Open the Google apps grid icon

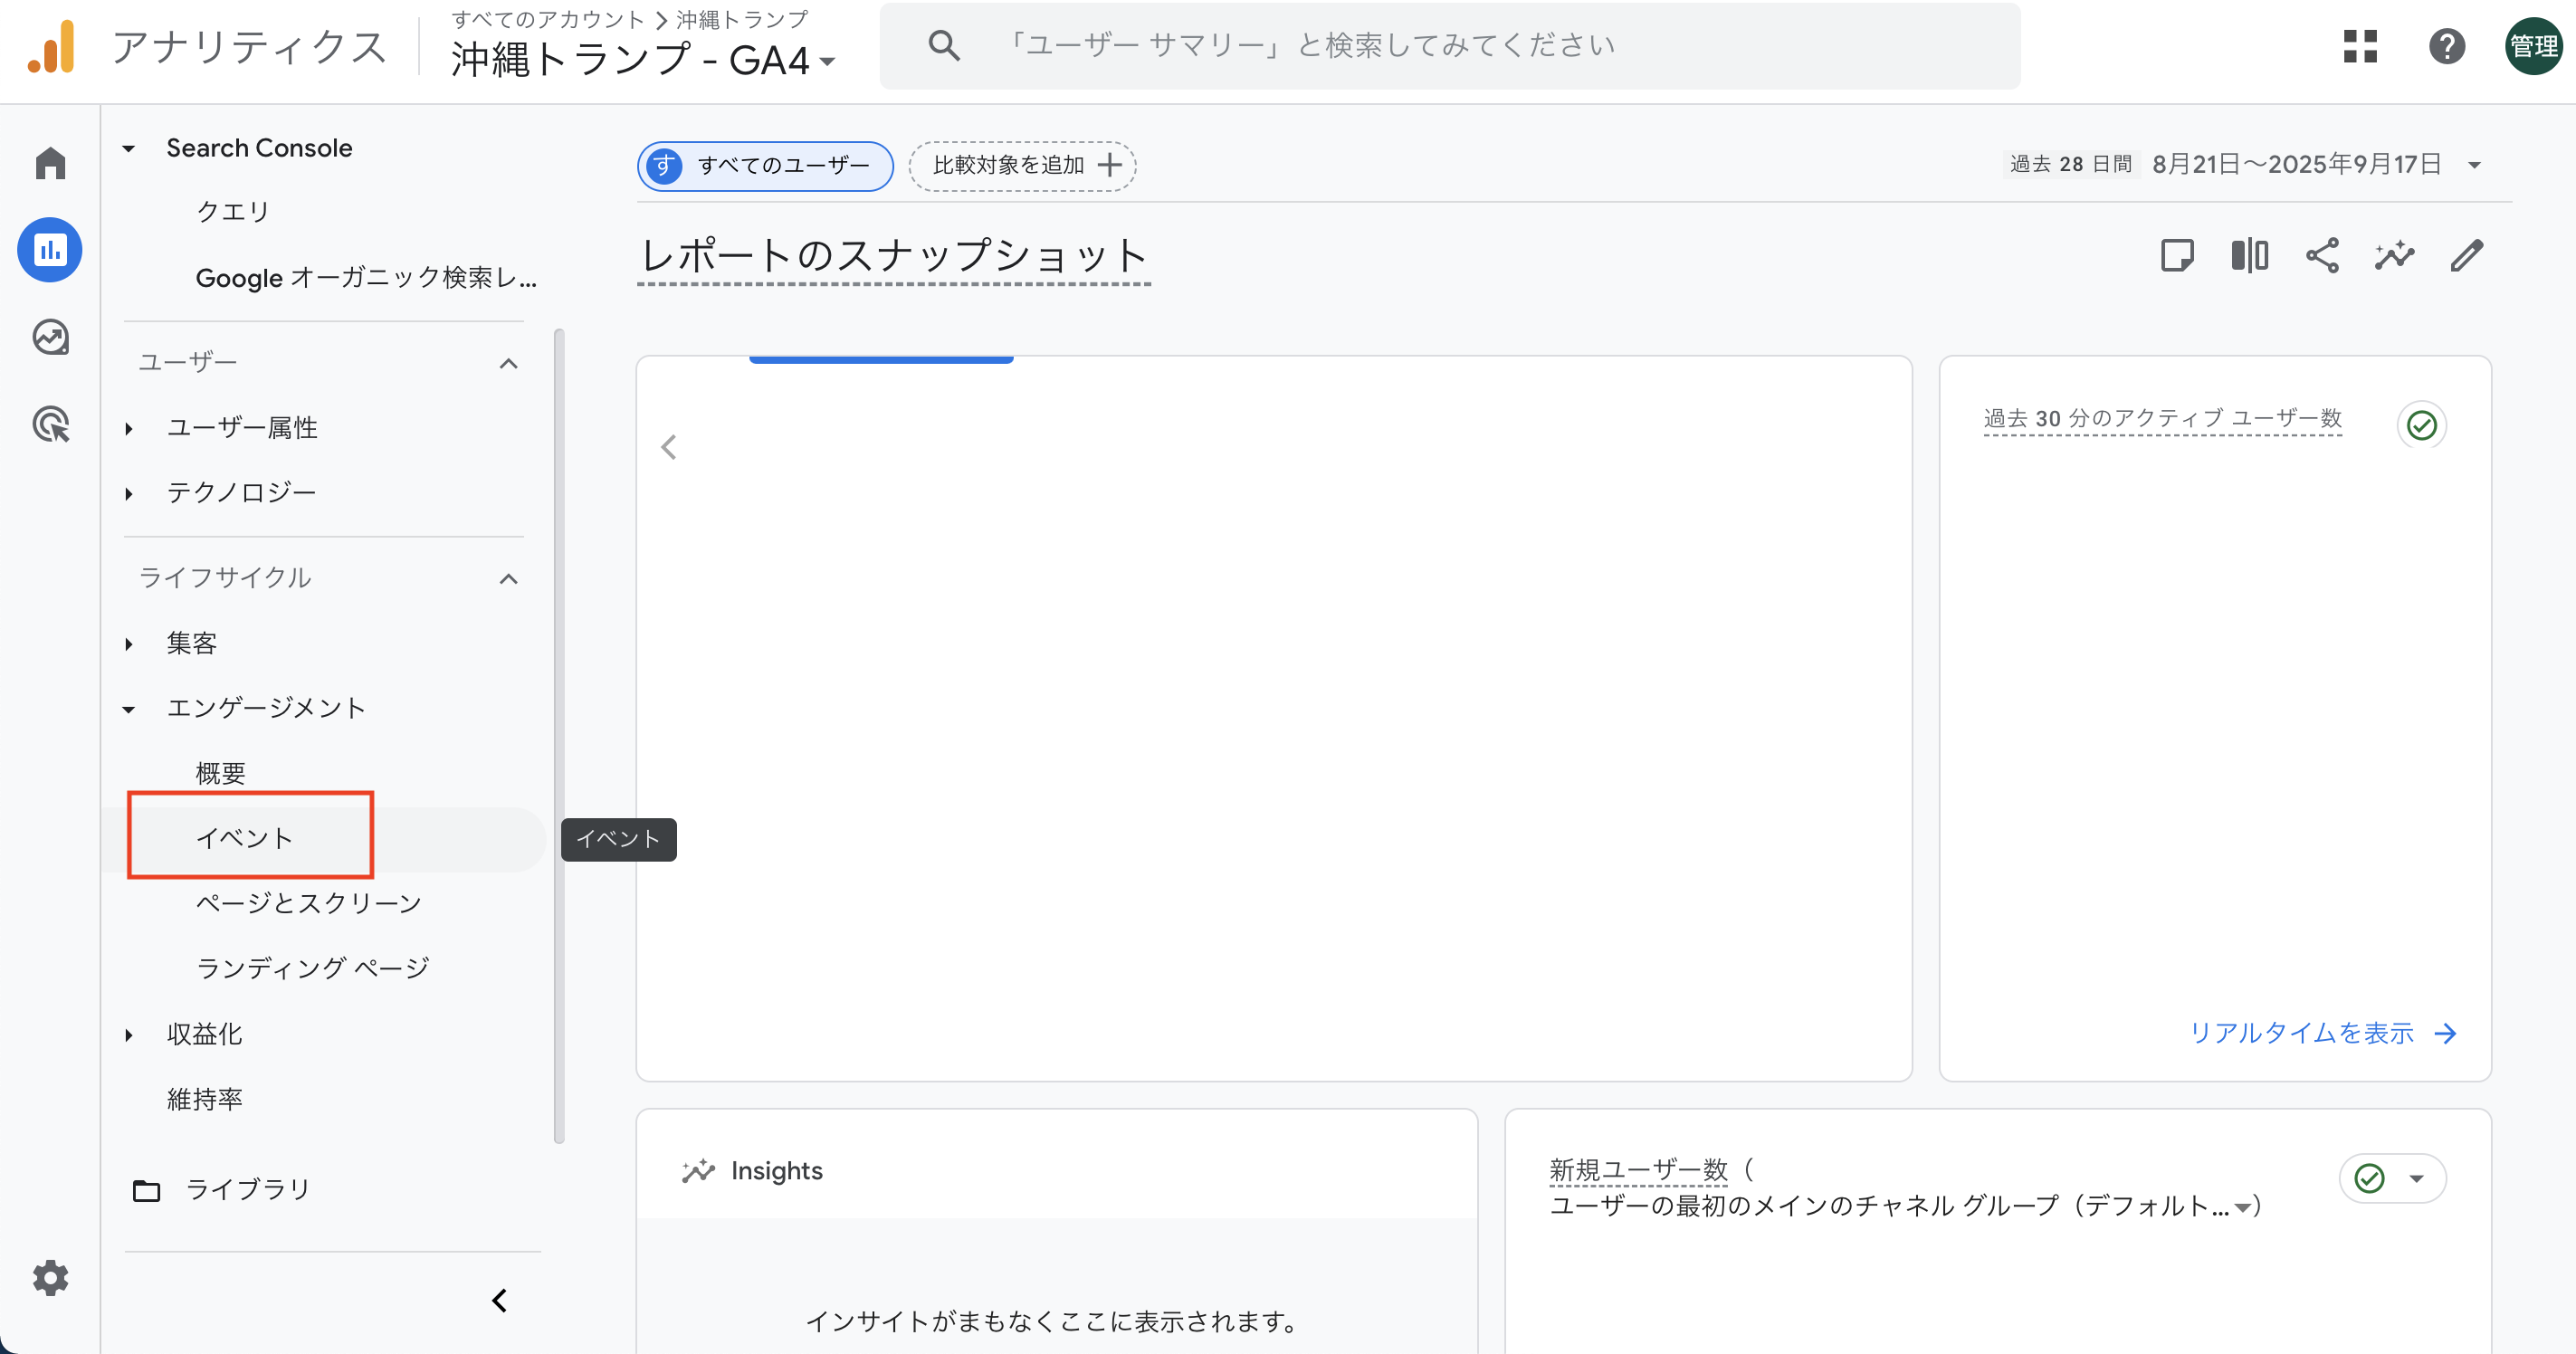[2360, 46]
